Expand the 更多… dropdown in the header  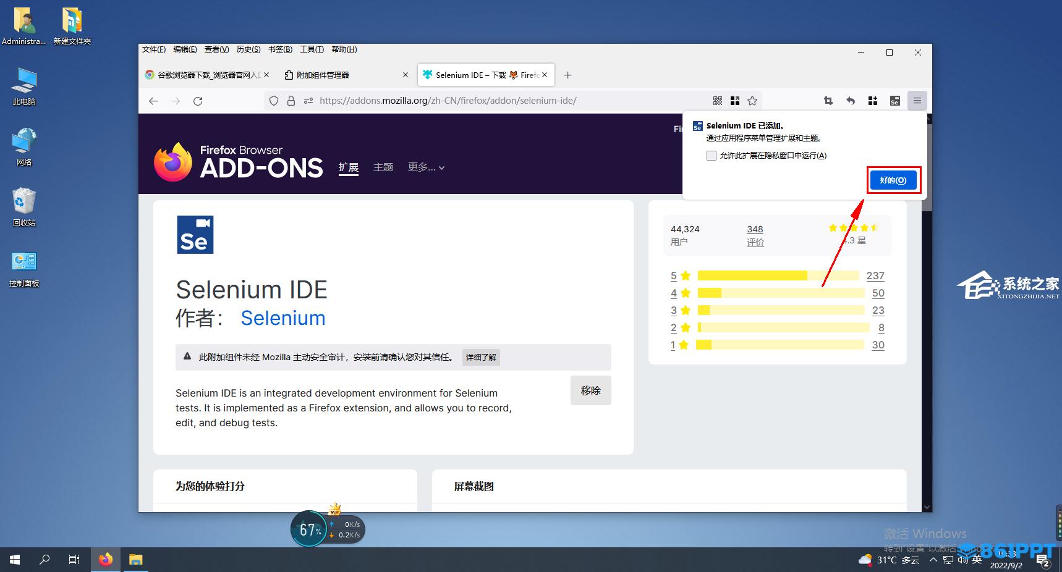(x=426, y=167)
